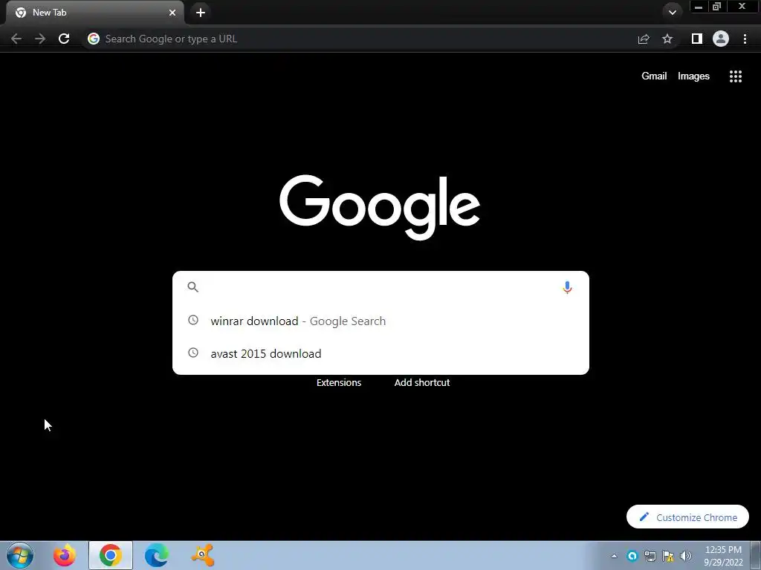Click clock icon beside avast 2015 download

click(x=193, y=353)
